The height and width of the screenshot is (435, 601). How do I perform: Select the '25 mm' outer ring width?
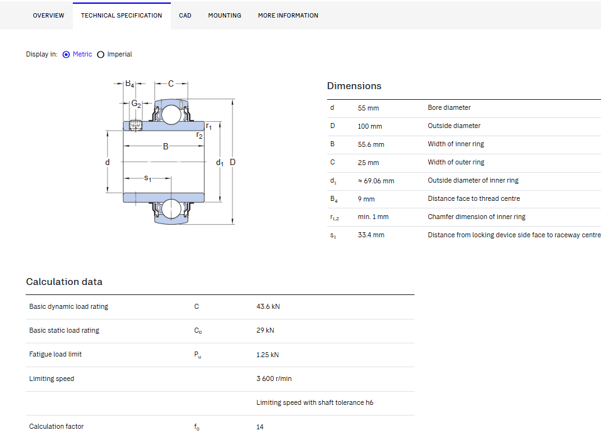pyautogui.click(x=368, y=163)
